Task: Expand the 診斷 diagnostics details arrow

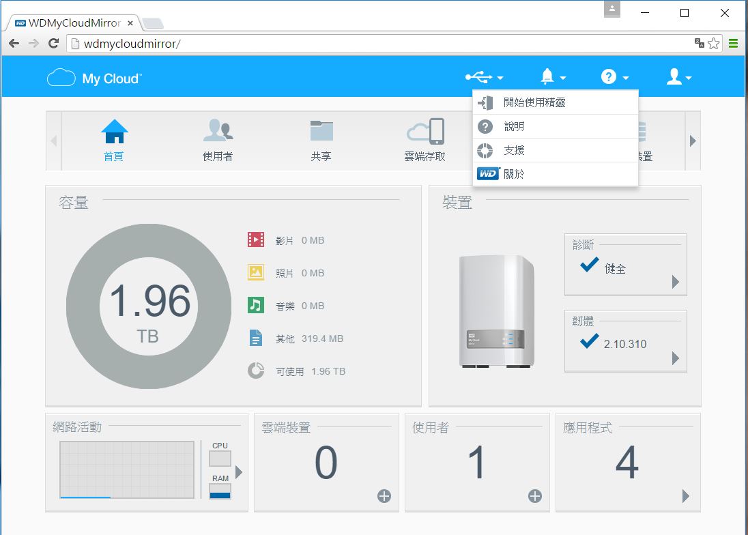Action: (x=675, y=281)
